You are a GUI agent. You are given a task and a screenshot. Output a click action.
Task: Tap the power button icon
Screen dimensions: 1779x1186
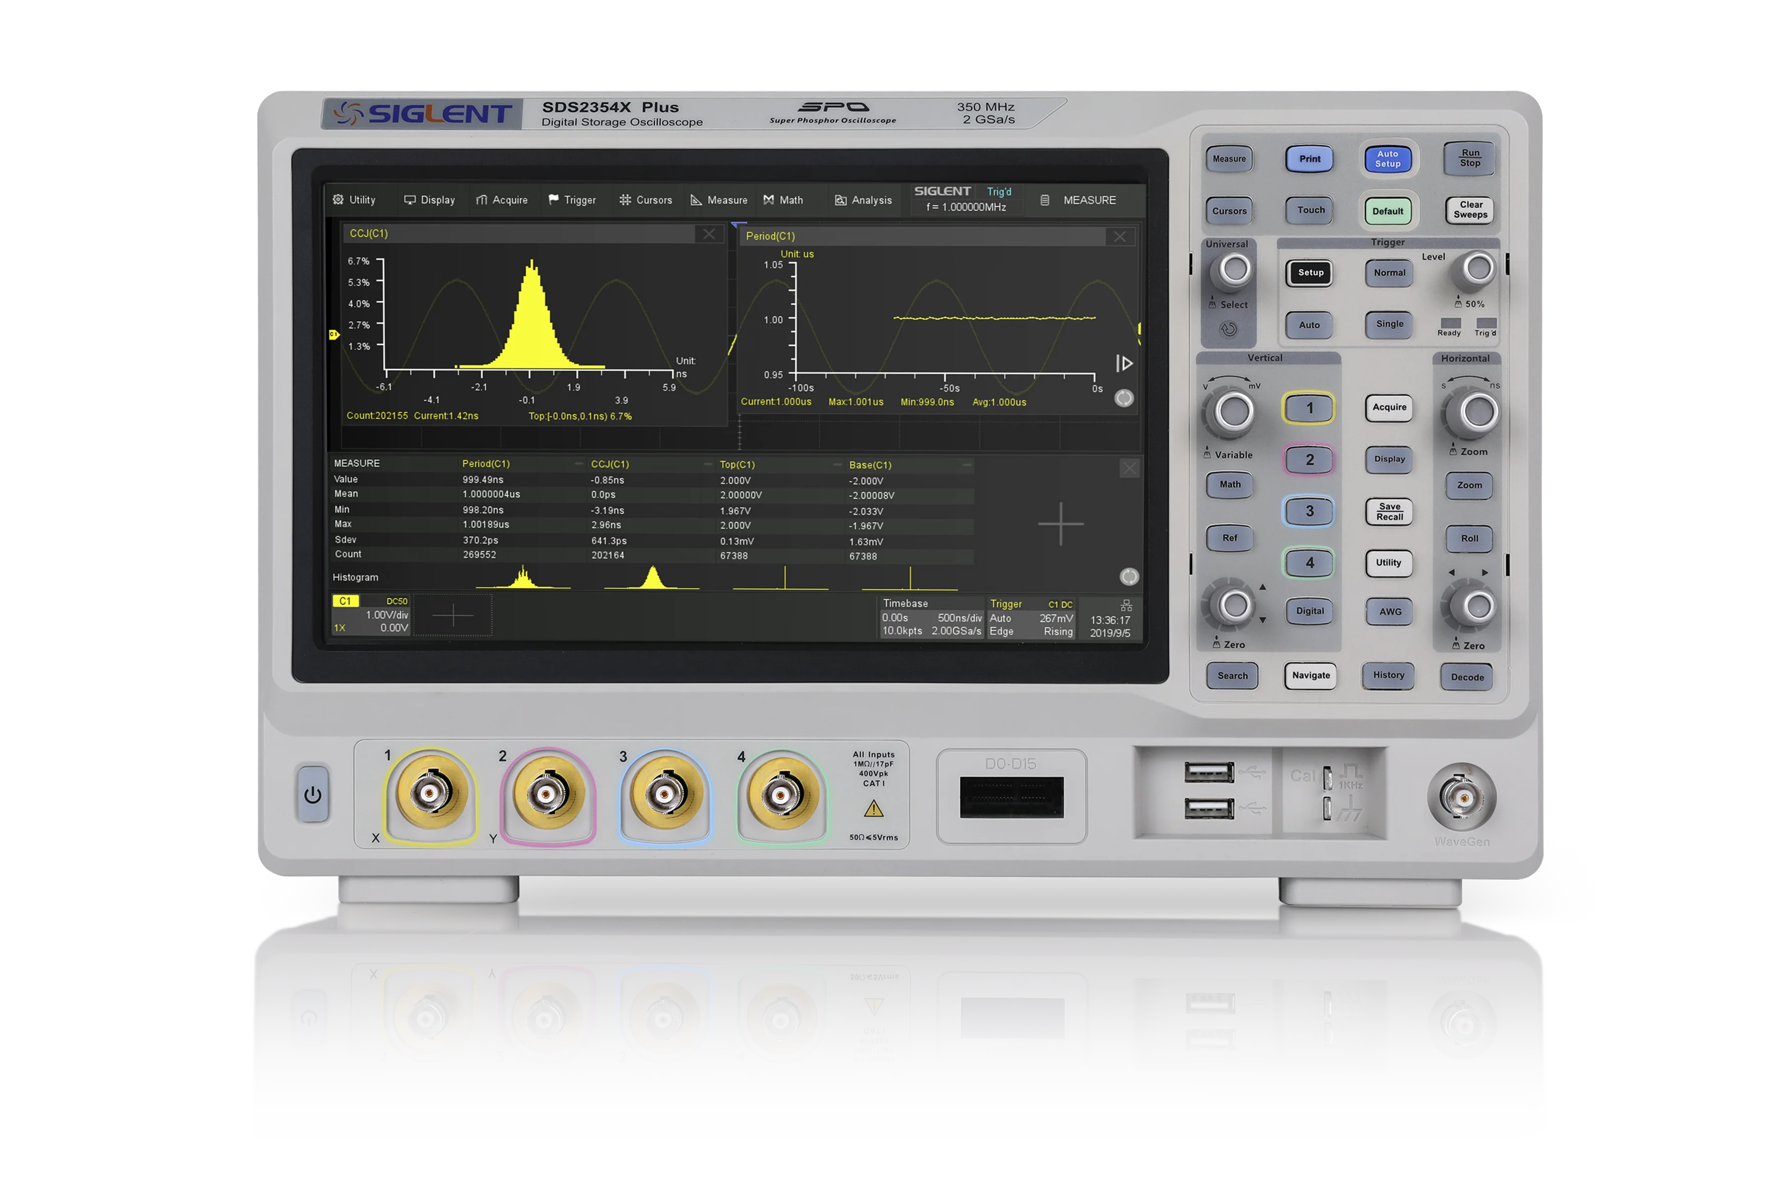(x=312, y=794)
